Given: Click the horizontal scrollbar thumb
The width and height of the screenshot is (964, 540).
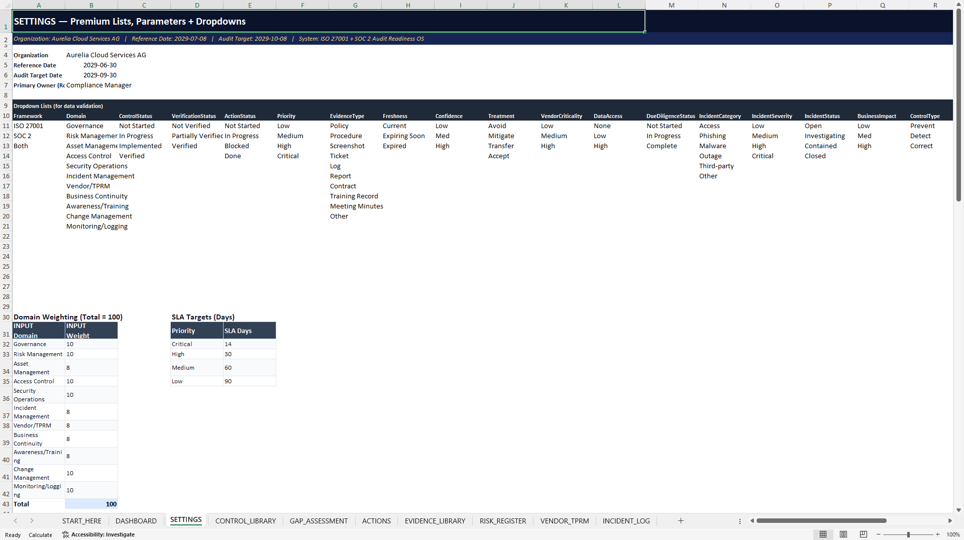Looking at the screenshot, I should (821, 521).
